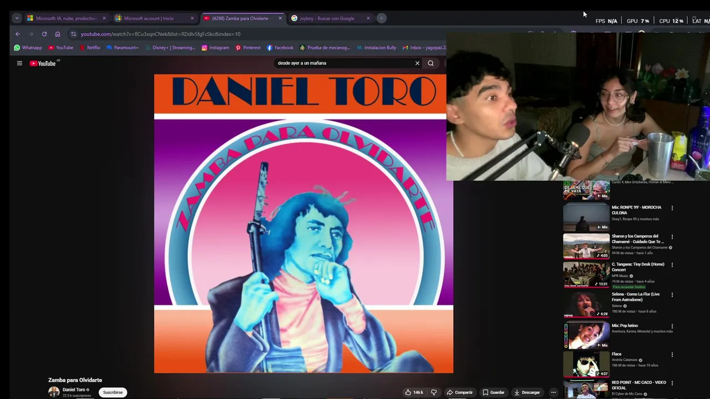Image resolution: width=710 pixels, height=399 pixels.
Task: Open the DEJAME QUE ME VAYA mix thumbnail
Action: [586, 190]
